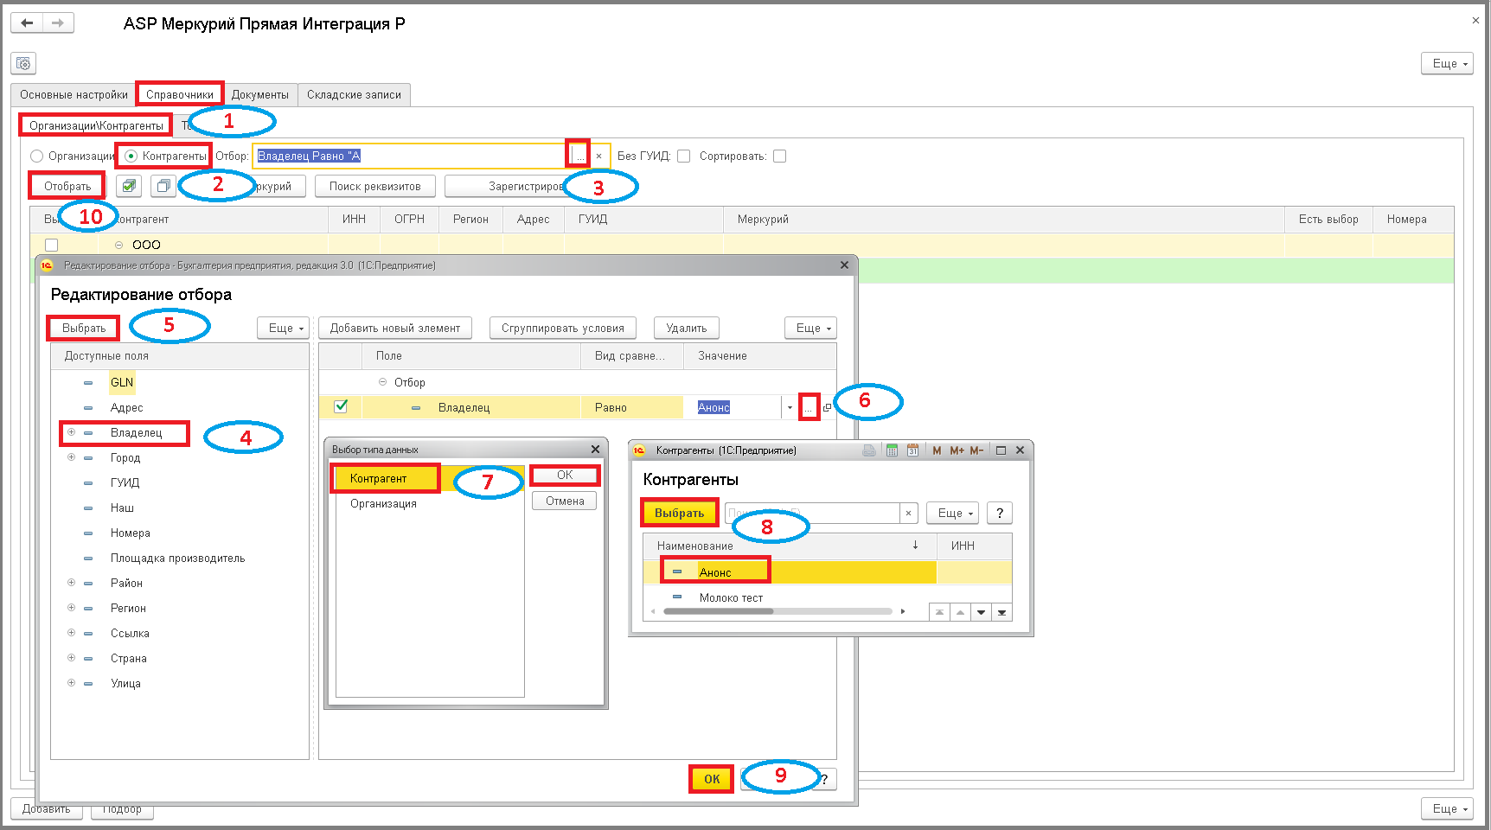Click yellow Выбрать in Контрагенты window
Screen dimensions: 1491x830
680,513
